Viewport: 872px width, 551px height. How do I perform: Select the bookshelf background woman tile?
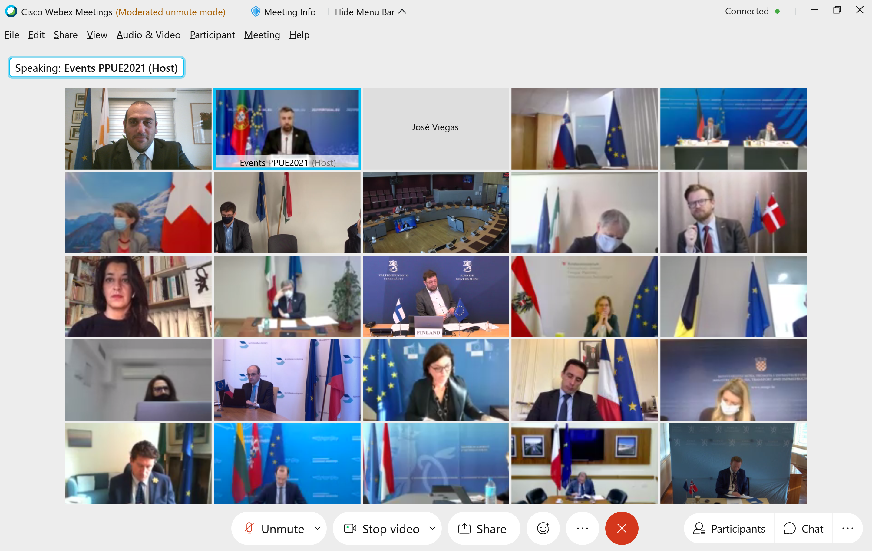(138, 296)
